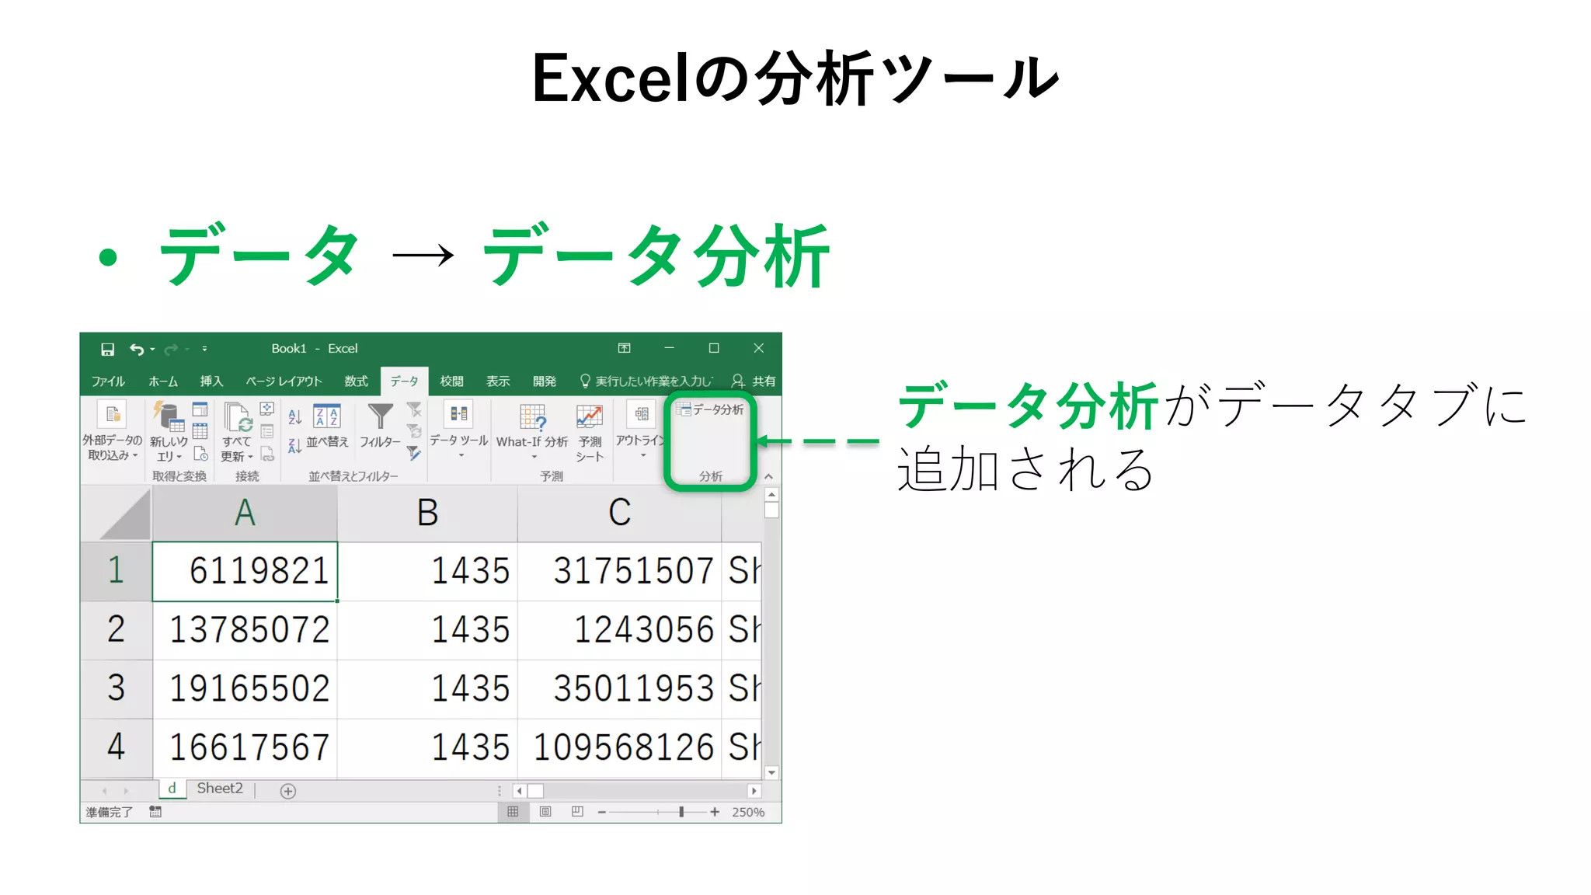1591x895 pixels.
Task: Click cell containing 109568126
Action: click(619, 747)
